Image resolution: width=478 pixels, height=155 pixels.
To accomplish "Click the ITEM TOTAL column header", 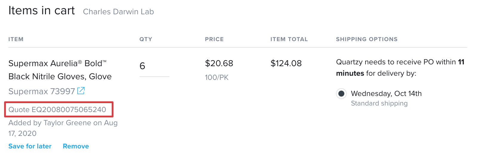I will (x=289, y=39).
